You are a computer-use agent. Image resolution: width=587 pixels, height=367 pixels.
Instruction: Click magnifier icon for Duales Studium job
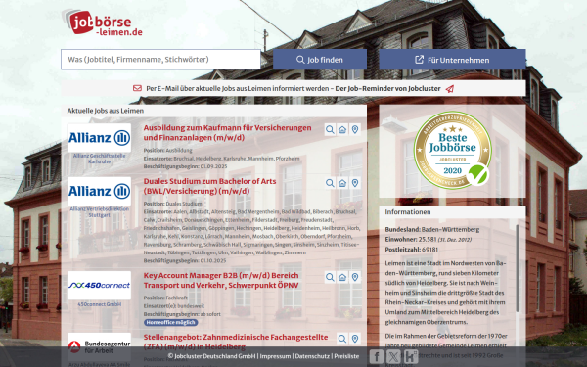click(x=330, y=183)
